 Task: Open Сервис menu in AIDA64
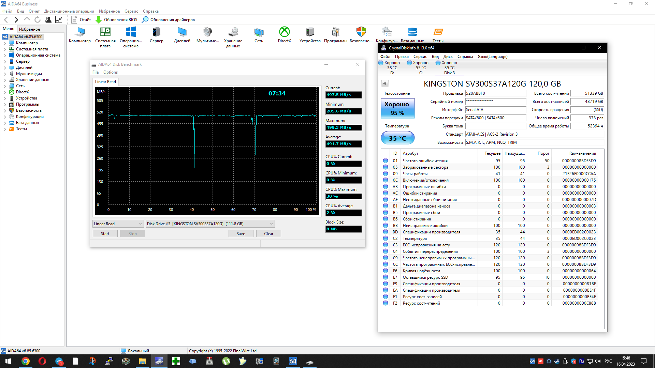[131, 11]
